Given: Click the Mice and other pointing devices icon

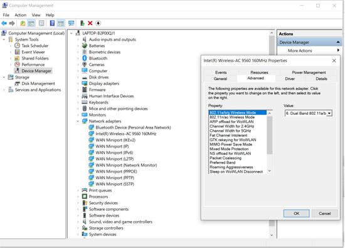Looking at the screenshot, I should [85, 109].
